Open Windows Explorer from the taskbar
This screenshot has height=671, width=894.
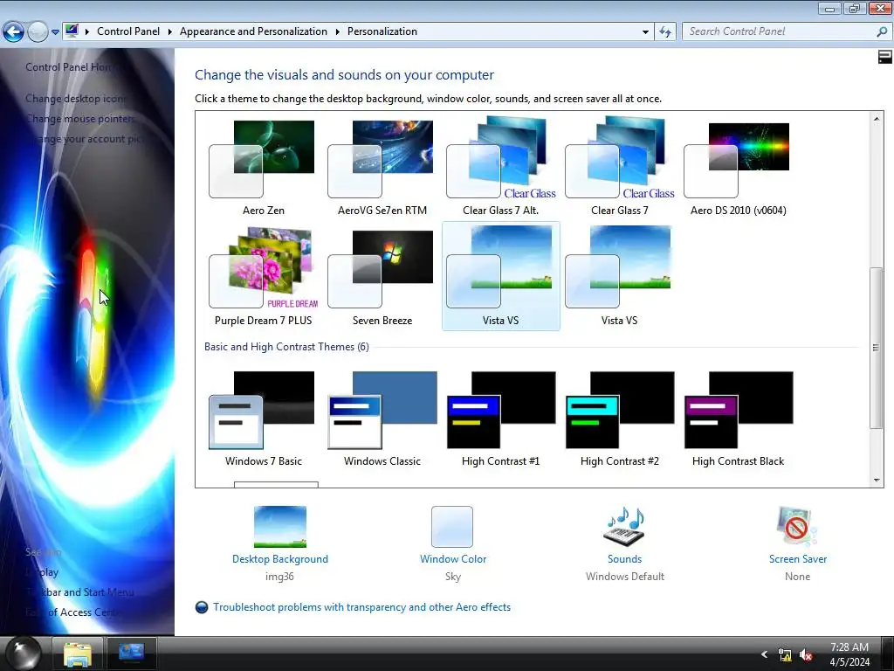[78, 654]
